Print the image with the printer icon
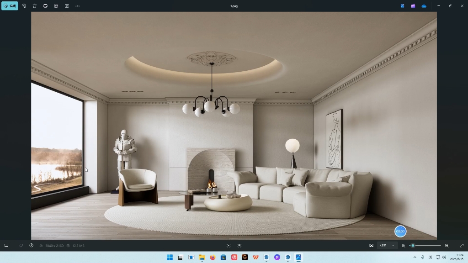This screenshot has width=468, height=263. point(45,6)
